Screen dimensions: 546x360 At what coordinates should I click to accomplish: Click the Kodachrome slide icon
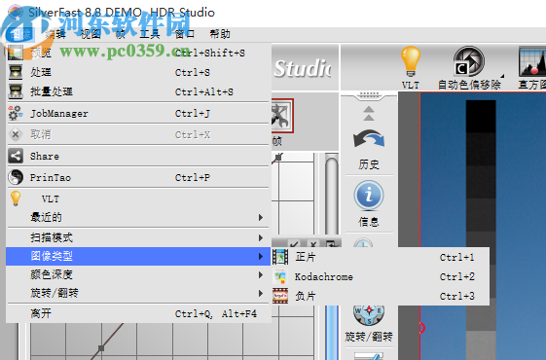click(280, 276)
